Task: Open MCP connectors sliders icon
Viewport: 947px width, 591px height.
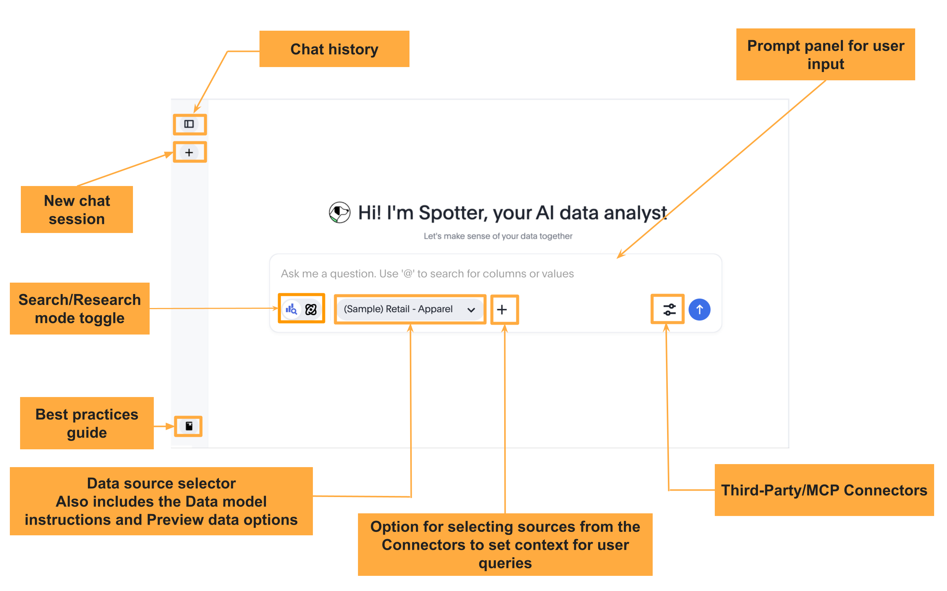Action: coord(669,310)
